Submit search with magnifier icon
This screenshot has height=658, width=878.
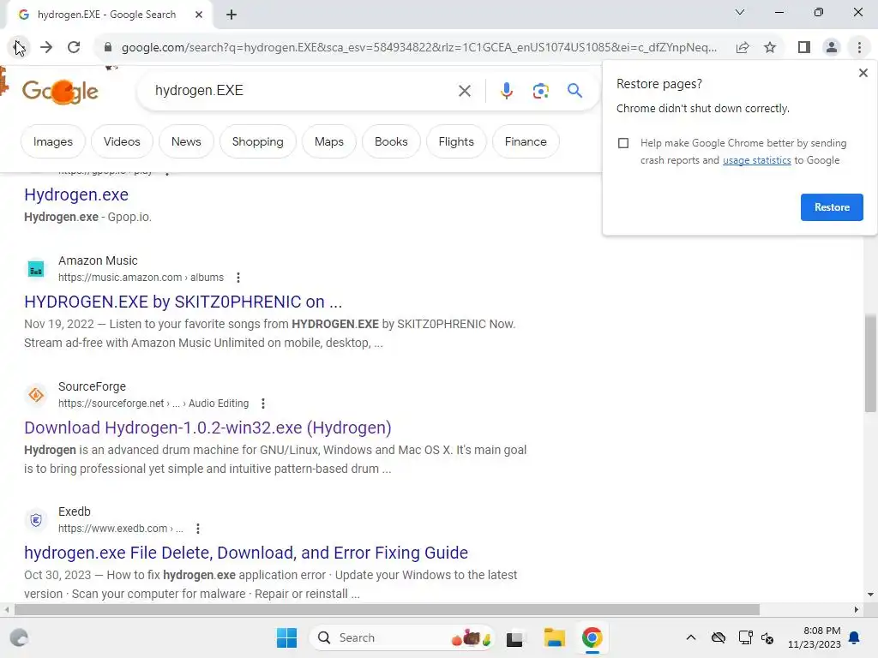pyautogui.click(x=574, y=91)
